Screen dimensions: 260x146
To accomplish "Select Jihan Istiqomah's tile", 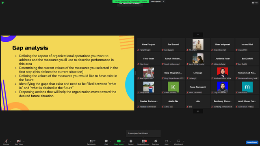I will coord(223,45).
